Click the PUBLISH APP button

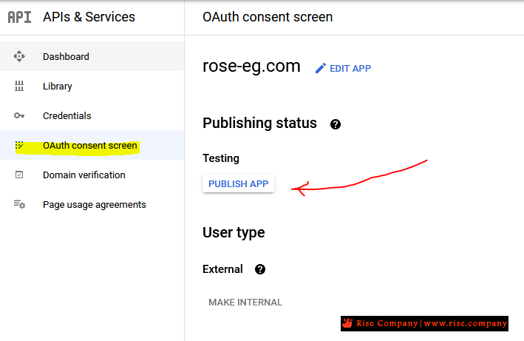238,183
